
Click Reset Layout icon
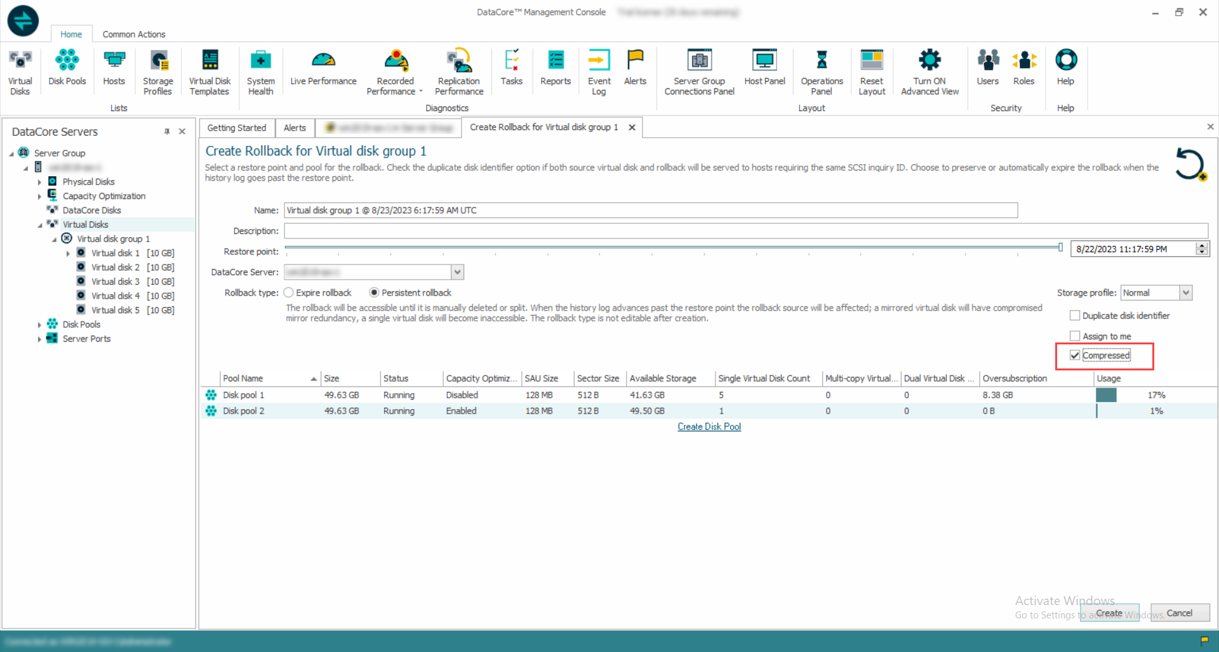pos(872,72)
